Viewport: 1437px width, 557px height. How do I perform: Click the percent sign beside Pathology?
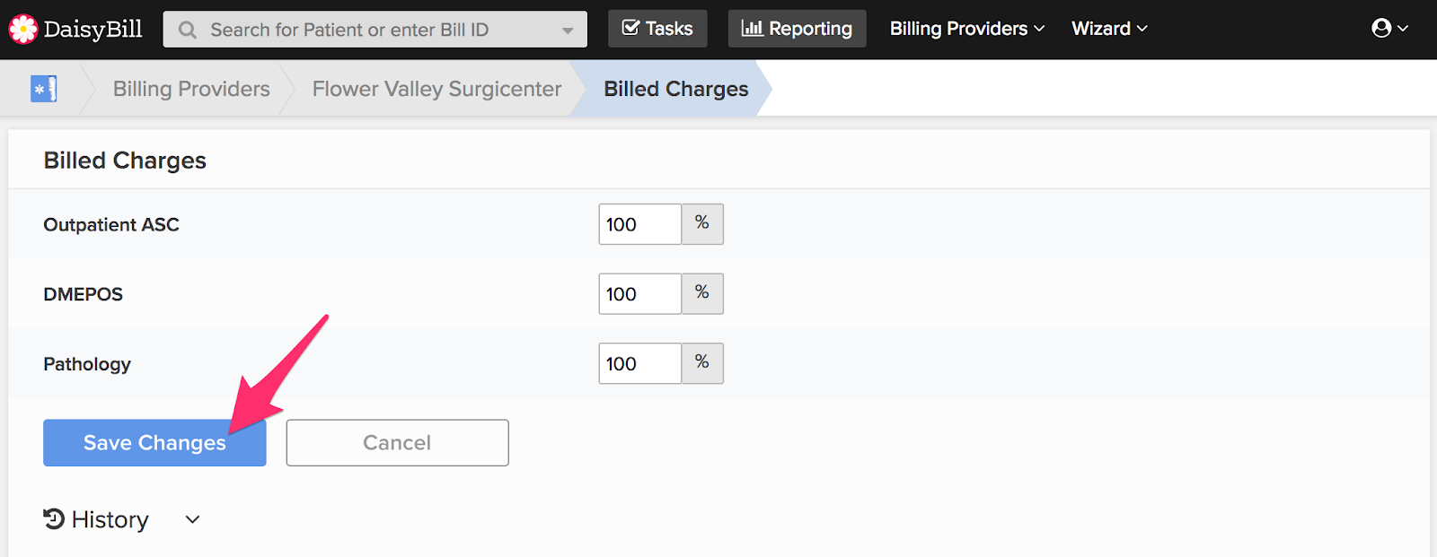coord(702,363)
